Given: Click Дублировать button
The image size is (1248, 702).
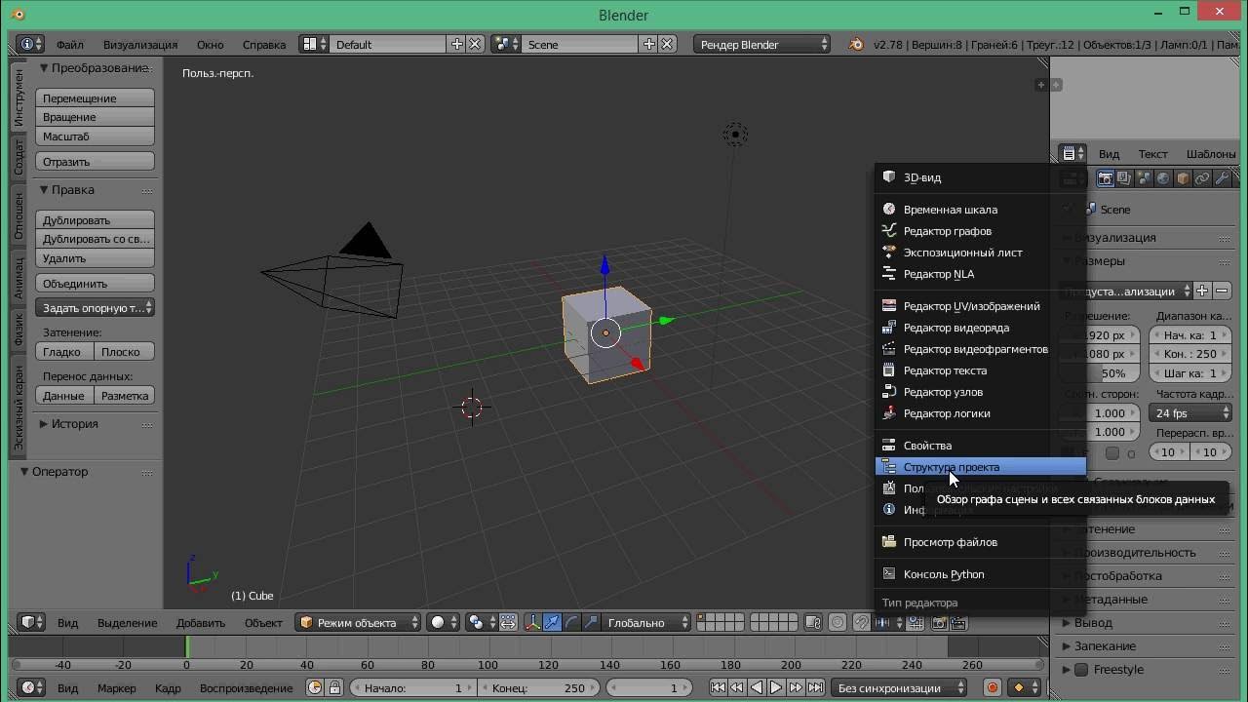Looking at the screenshot, I should 96,220.
